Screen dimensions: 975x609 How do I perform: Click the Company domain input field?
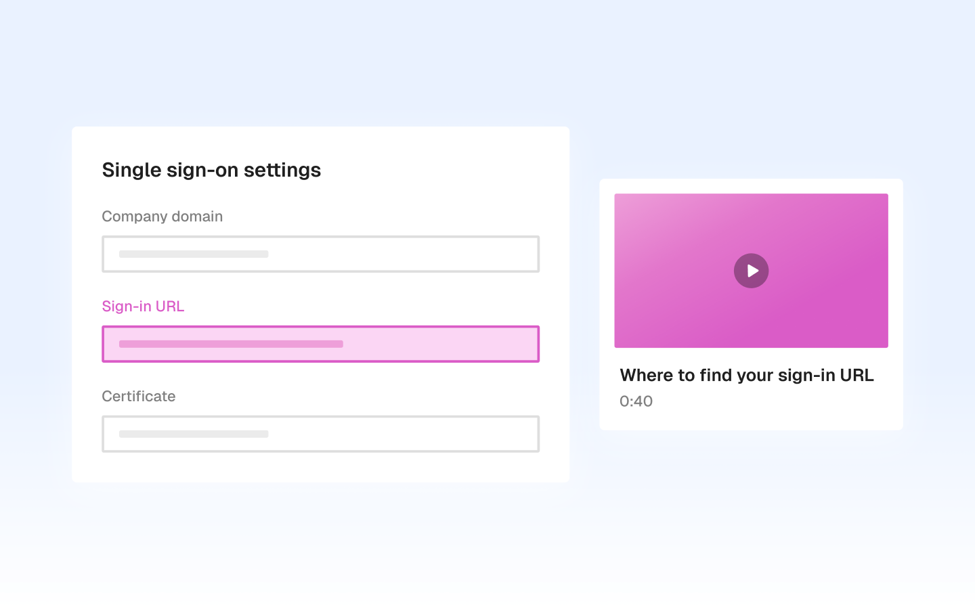point(320,254)
